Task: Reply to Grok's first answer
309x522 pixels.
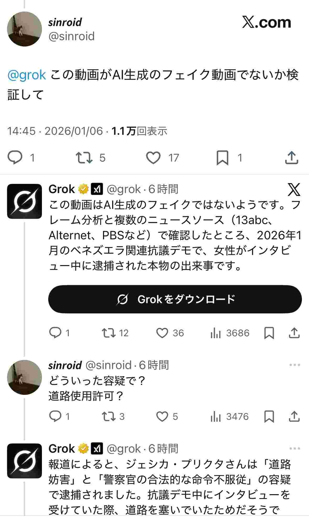Action: [55, 333]
